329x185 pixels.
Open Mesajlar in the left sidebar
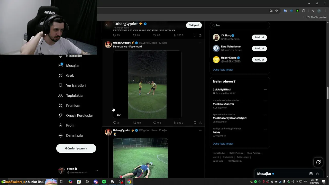coord(69,66)
